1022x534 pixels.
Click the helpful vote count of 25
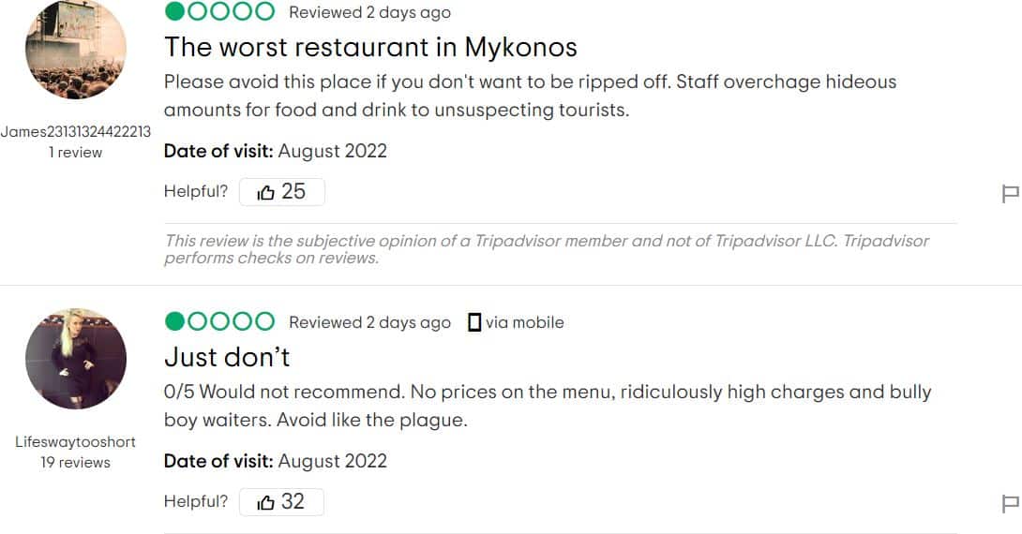click(x=293, y=191)
